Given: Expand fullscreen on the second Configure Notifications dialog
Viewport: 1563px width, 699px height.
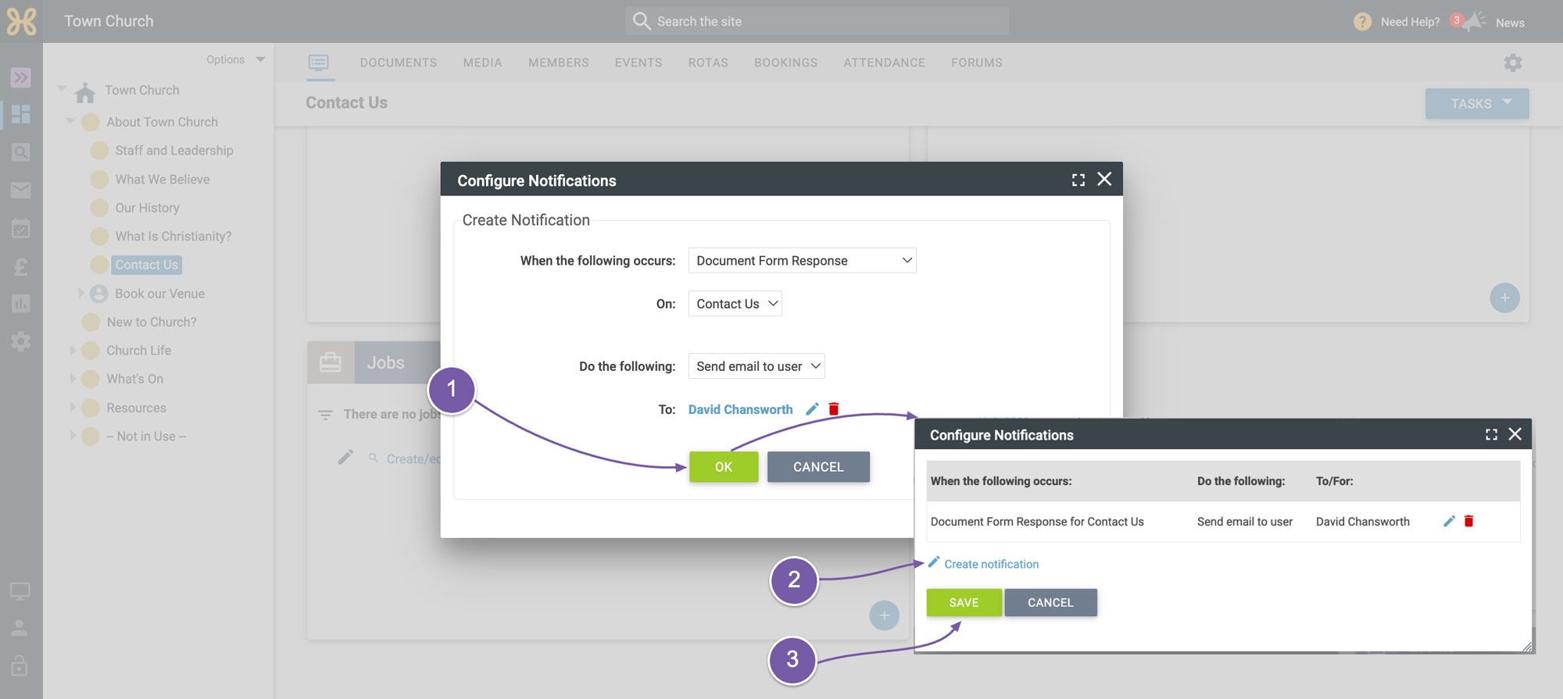Looking at the screenshot, I should (1491, 434).
